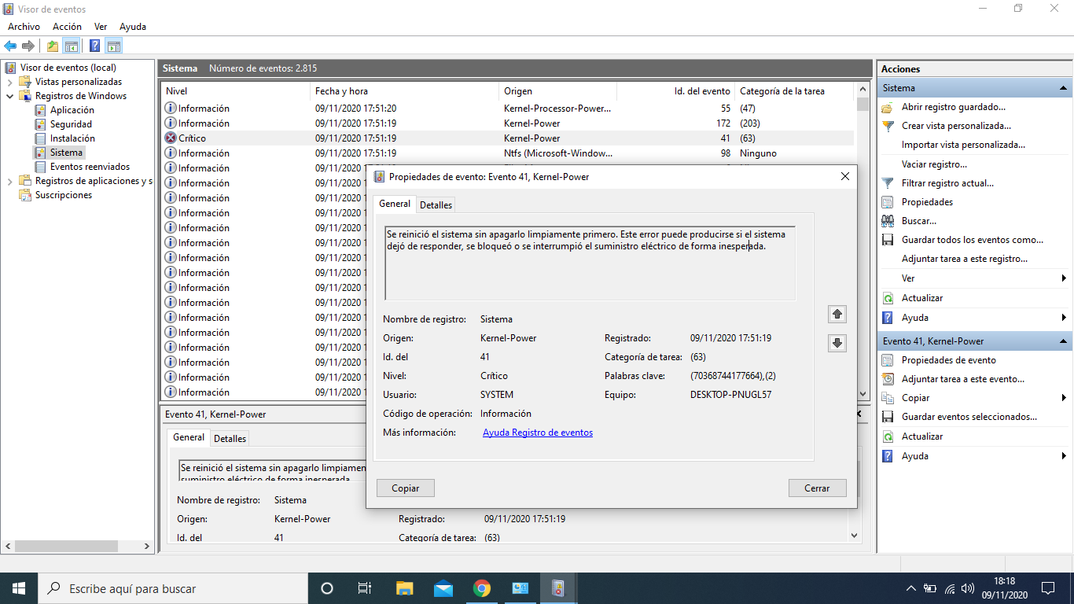Select Suscripciones in the tree
This screenshot has width=1074, height=604.
pos(63,195)
